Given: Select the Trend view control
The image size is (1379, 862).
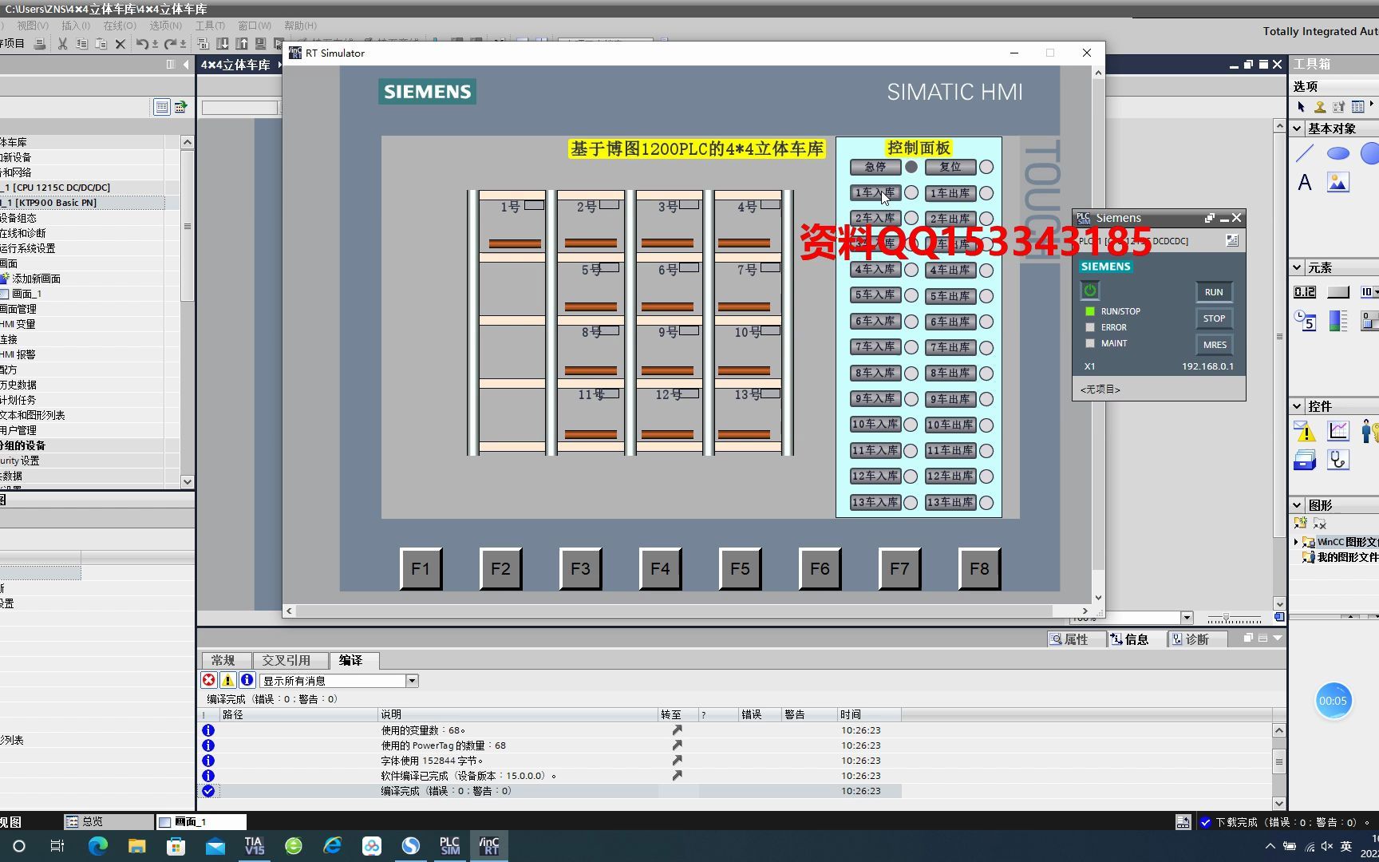Looking at the screenshot, I should (x=1338, y=431).
